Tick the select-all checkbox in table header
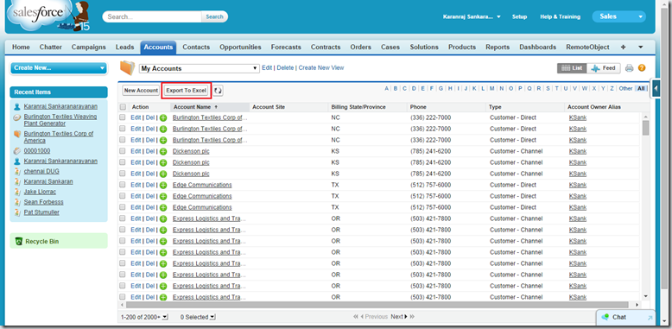 (123, 107)
